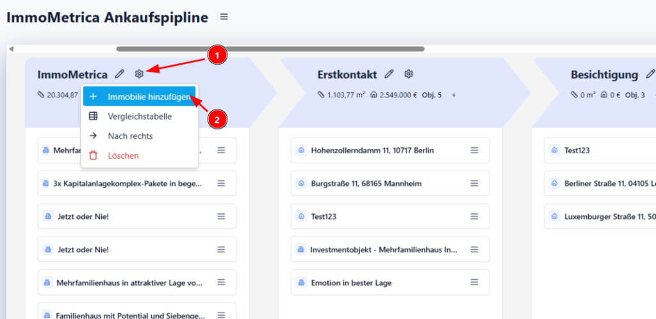Open handle menu on Test123 card in Erstkontakt
Screen dimensions: 656x319
coord(475,217)
